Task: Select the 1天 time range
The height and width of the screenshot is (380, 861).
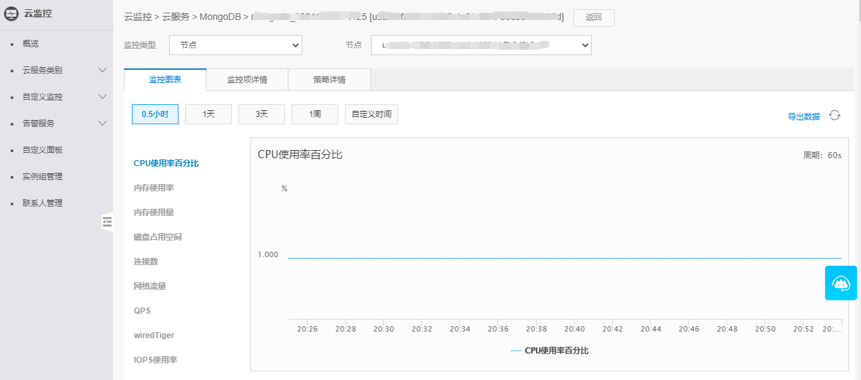Action: pos(208,114)
